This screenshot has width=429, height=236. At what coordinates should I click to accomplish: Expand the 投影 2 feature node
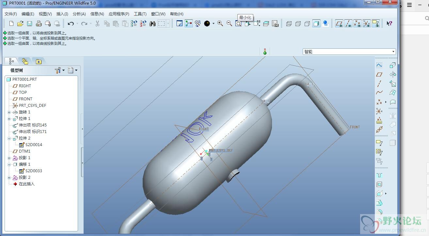9,177
